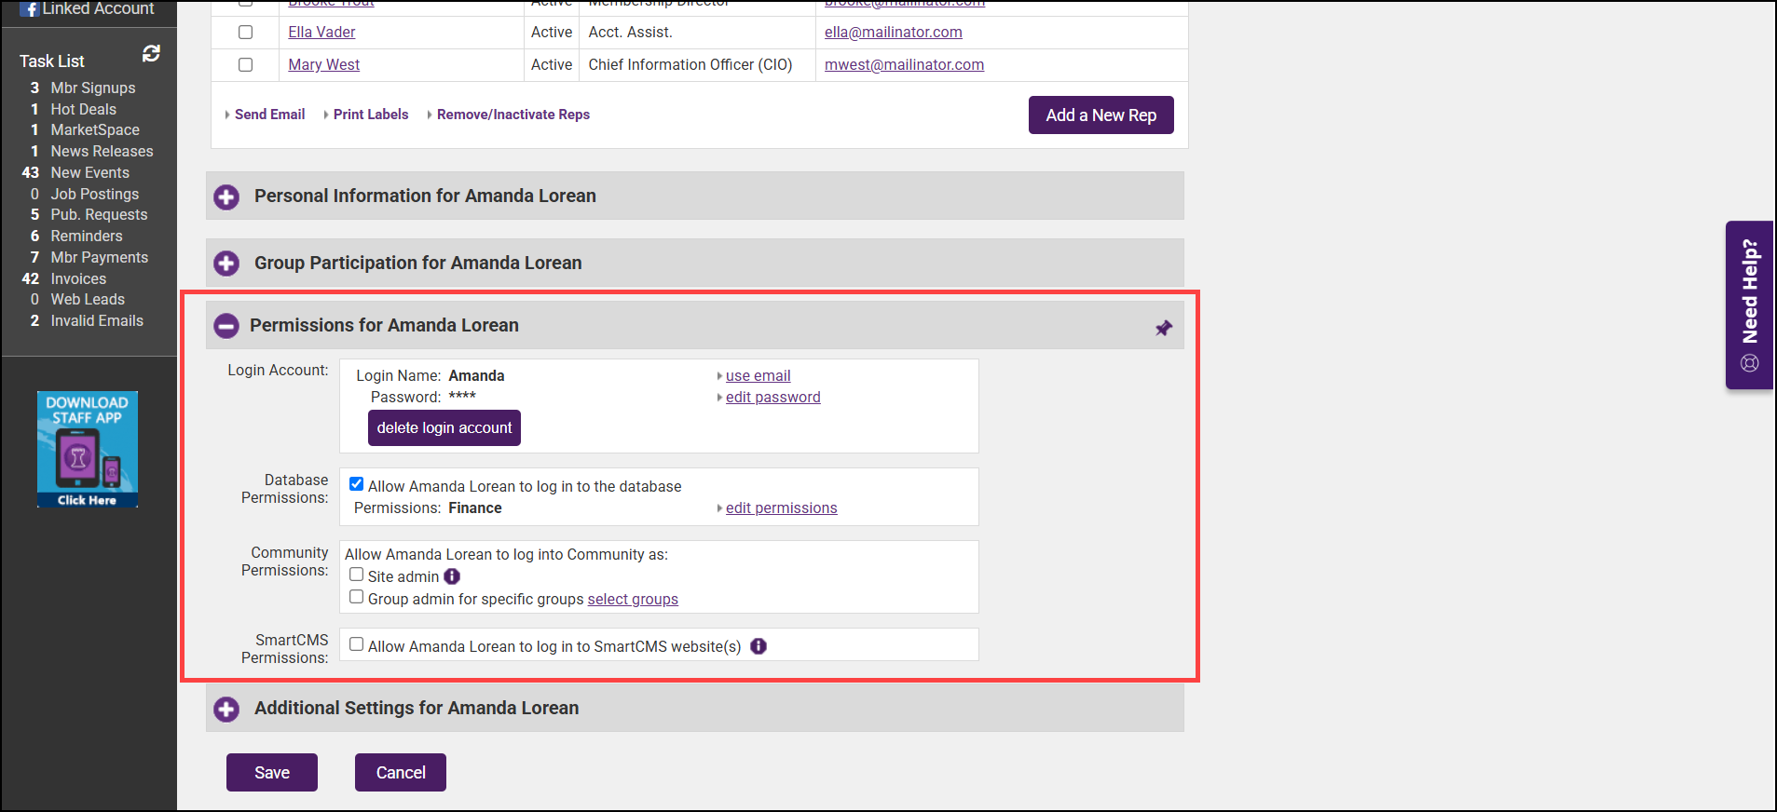Image resolution: width=1777 pixels, height=812 pixels.
Task: Enable the Site admin checkbox
Action: tap(356, 575)
